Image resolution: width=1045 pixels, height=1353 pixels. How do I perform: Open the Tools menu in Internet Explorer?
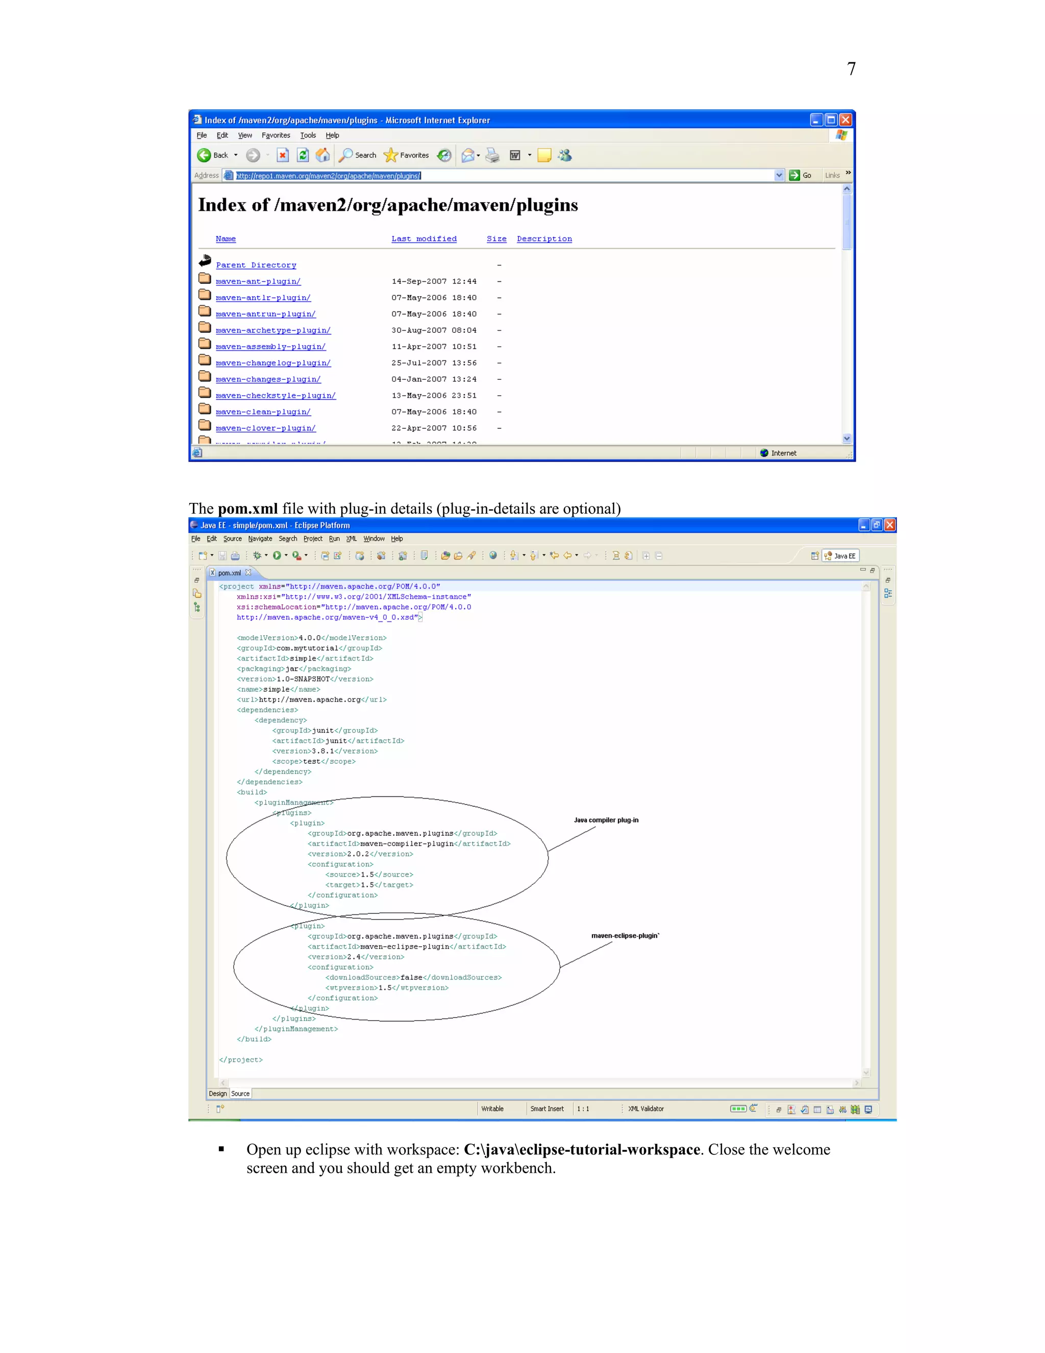308,135
